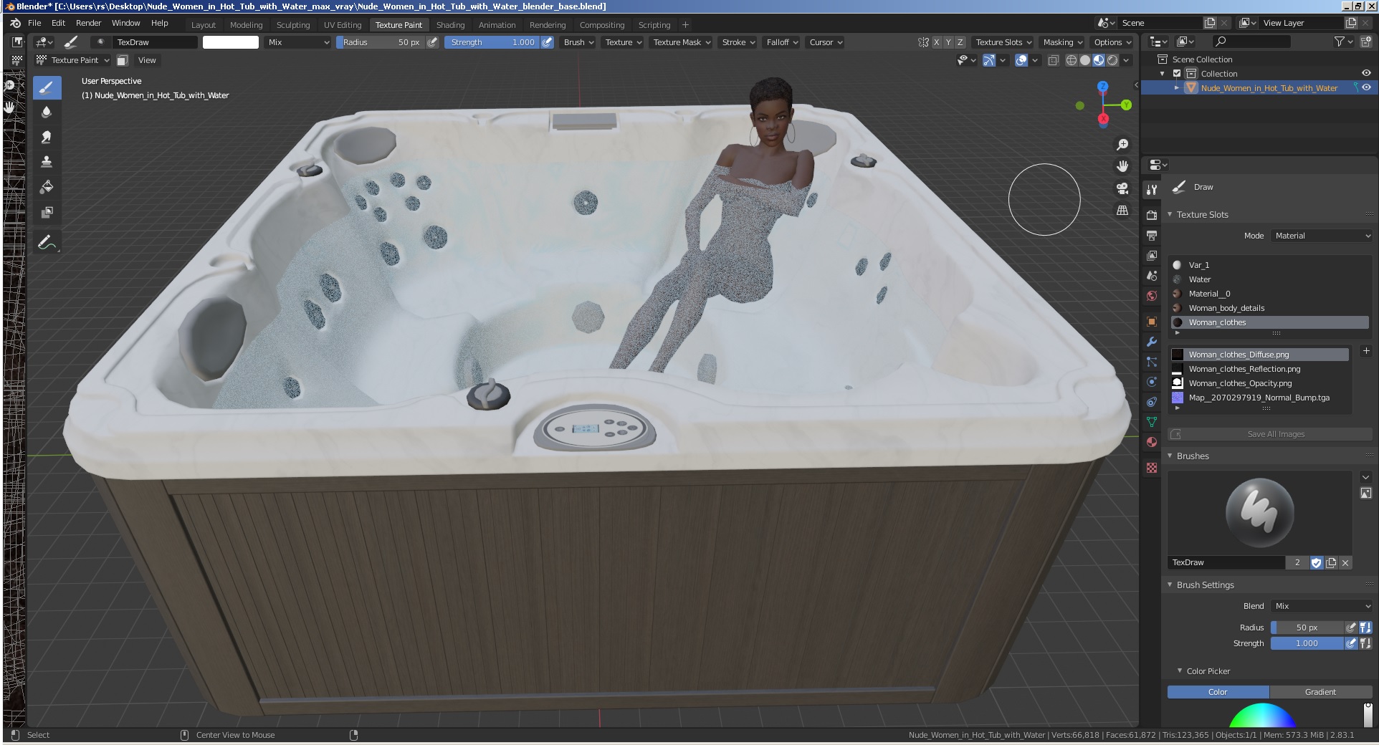Open Texture properties checker tab
The width and height of the screenshot is (1379, 745).
click(x=1152, y=468)
